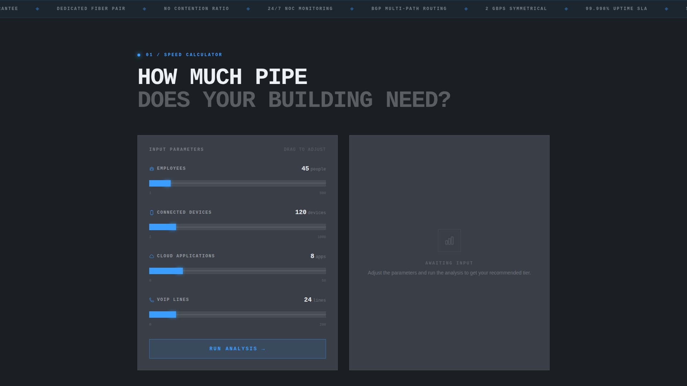
Task: Click the '8' apps value
Action: coord(312,256)
